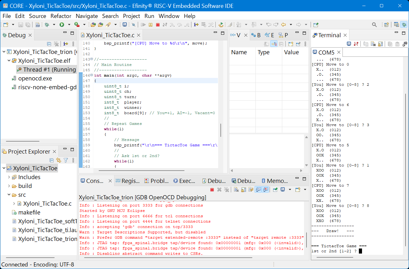
Task: Click the Suspend (pause) debug toolbar icon
Action: pos(151,25)
